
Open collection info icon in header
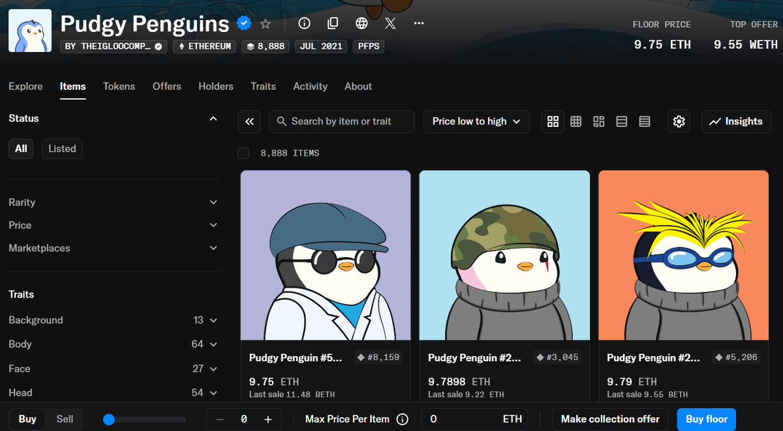[304, 23]
